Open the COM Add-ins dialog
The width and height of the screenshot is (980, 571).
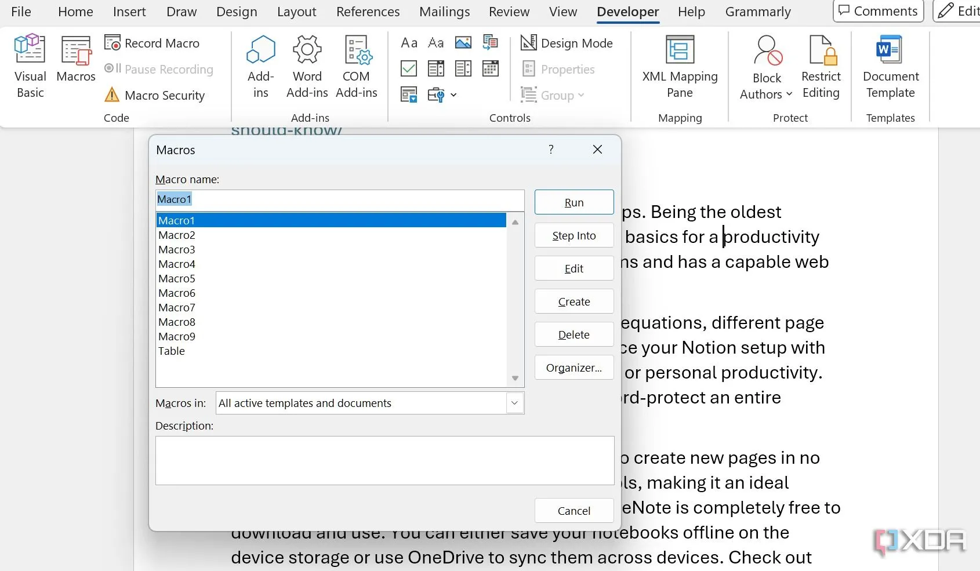click(x=357, y=66)
